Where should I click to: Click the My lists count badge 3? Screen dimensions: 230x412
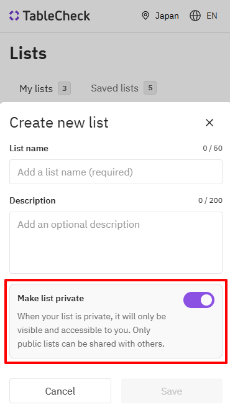click(x=64, y=88)
